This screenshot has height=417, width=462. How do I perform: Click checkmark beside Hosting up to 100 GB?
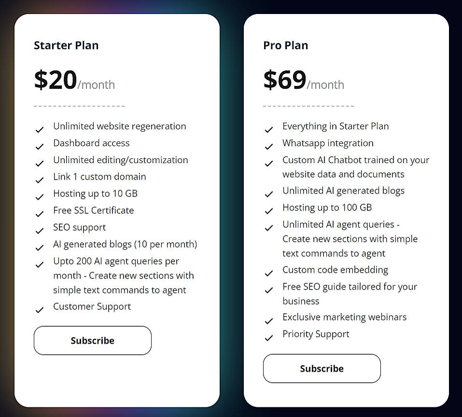click(269, 211)
